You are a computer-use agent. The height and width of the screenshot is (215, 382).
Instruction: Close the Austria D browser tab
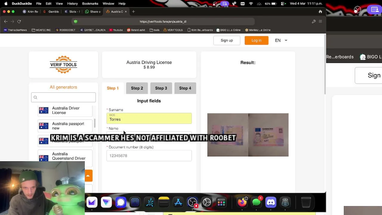(x=126, y=12)
